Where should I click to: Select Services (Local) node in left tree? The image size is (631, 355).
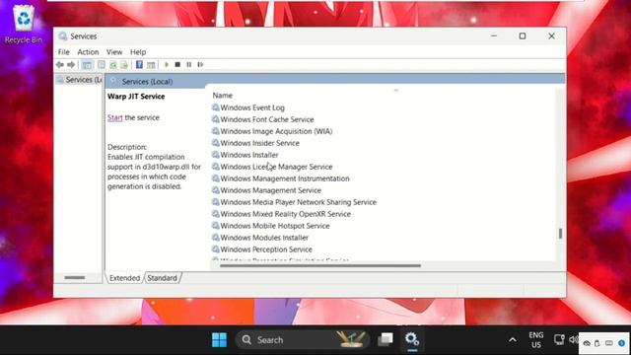(80, 80)
